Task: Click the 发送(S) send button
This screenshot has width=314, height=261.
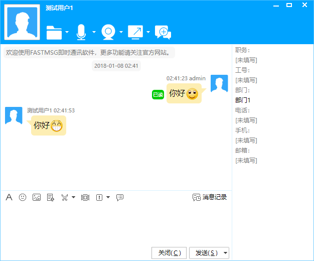Action: (206, 253)
